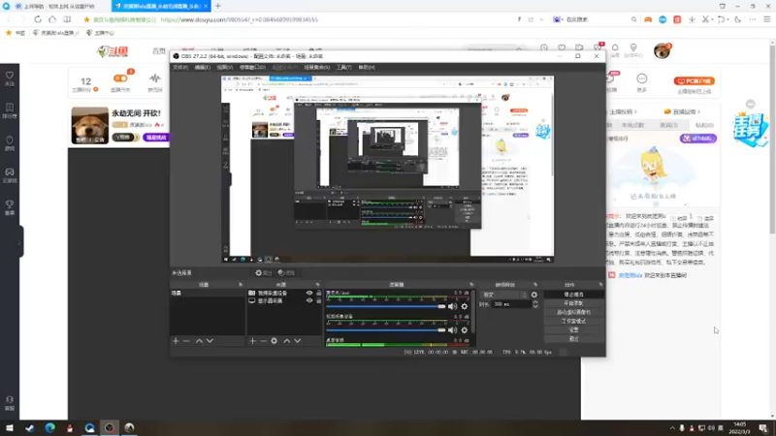Open source 属性 button below preview
The width and height of the screenshot is (776, 436).
tap(263, 273)
